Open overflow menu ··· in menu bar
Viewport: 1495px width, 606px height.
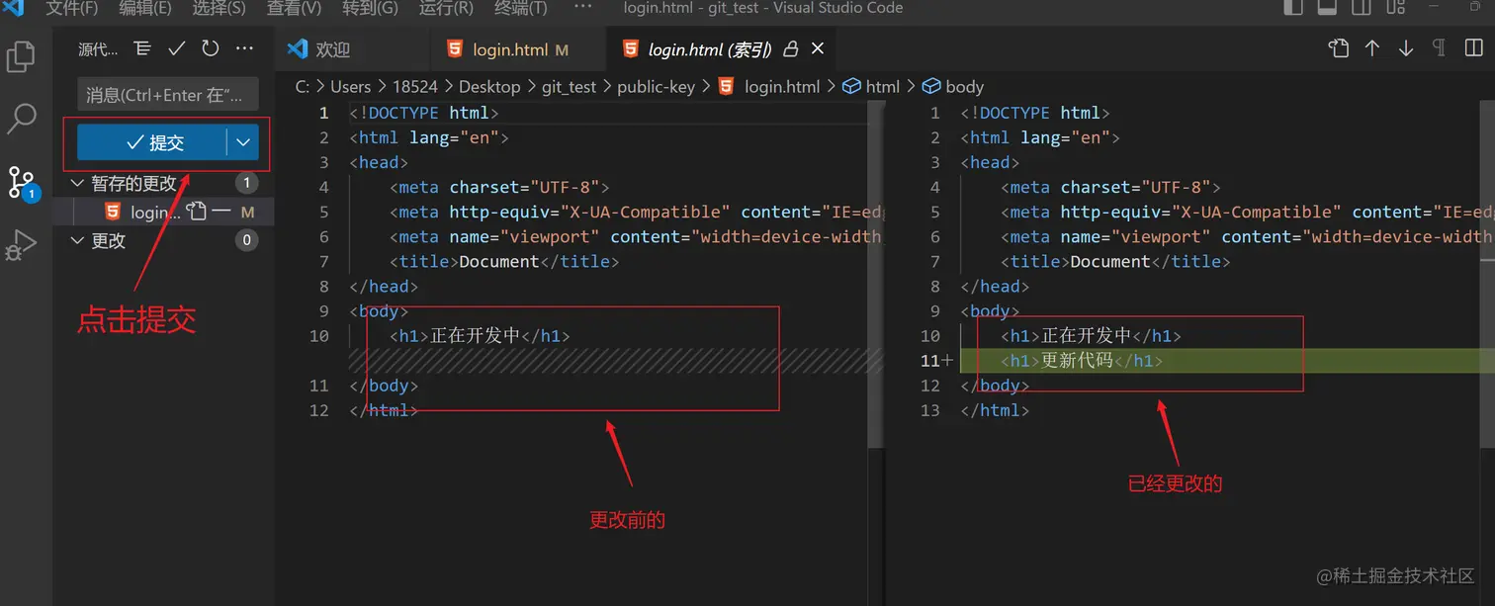[582, 7]
